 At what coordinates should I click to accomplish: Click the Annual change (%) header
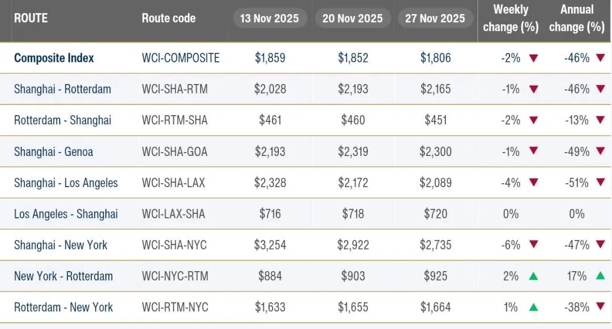point(577,18)
